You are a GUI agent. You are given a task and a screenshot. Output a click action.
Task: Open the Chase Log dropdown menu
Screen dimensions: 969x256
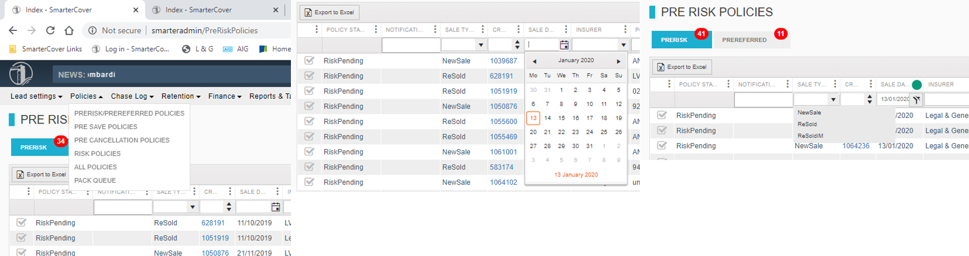[132, 96]
